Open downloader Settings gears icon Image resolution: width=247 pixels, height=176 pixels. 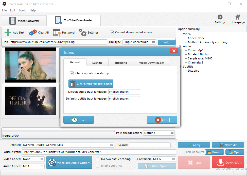82,33
